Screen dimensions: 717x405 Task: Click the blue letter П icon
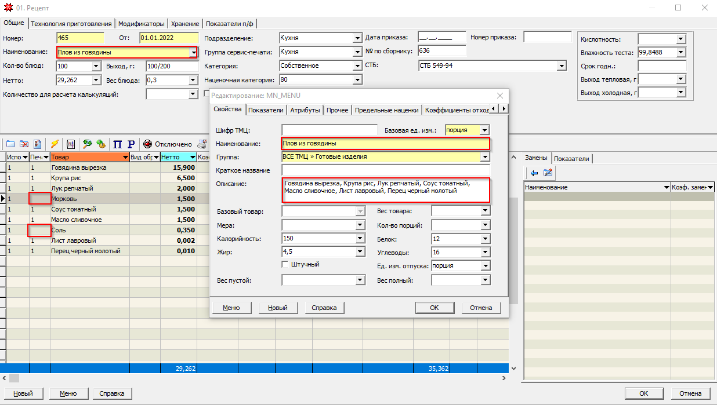click(118, 144)
